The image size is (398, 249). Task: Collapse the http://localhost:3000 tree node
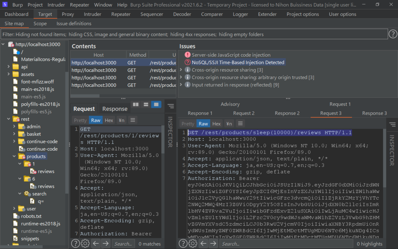3,44
